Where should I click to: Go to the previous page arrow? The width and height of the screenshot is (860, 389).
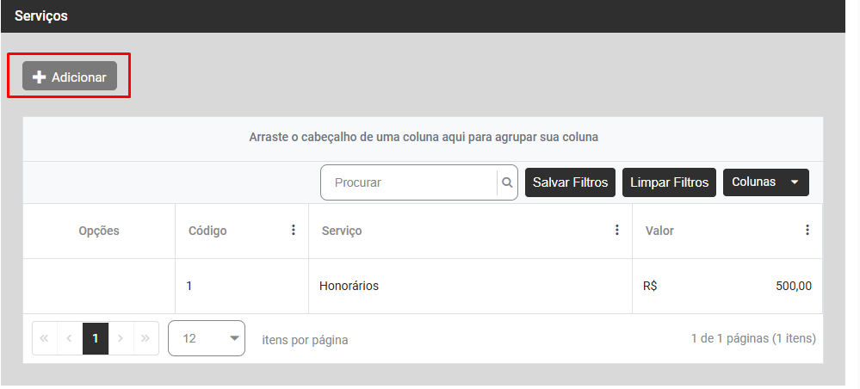click(x=70, y=338)
